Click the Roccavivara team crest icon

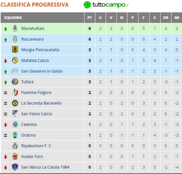[x=15, y=39]
